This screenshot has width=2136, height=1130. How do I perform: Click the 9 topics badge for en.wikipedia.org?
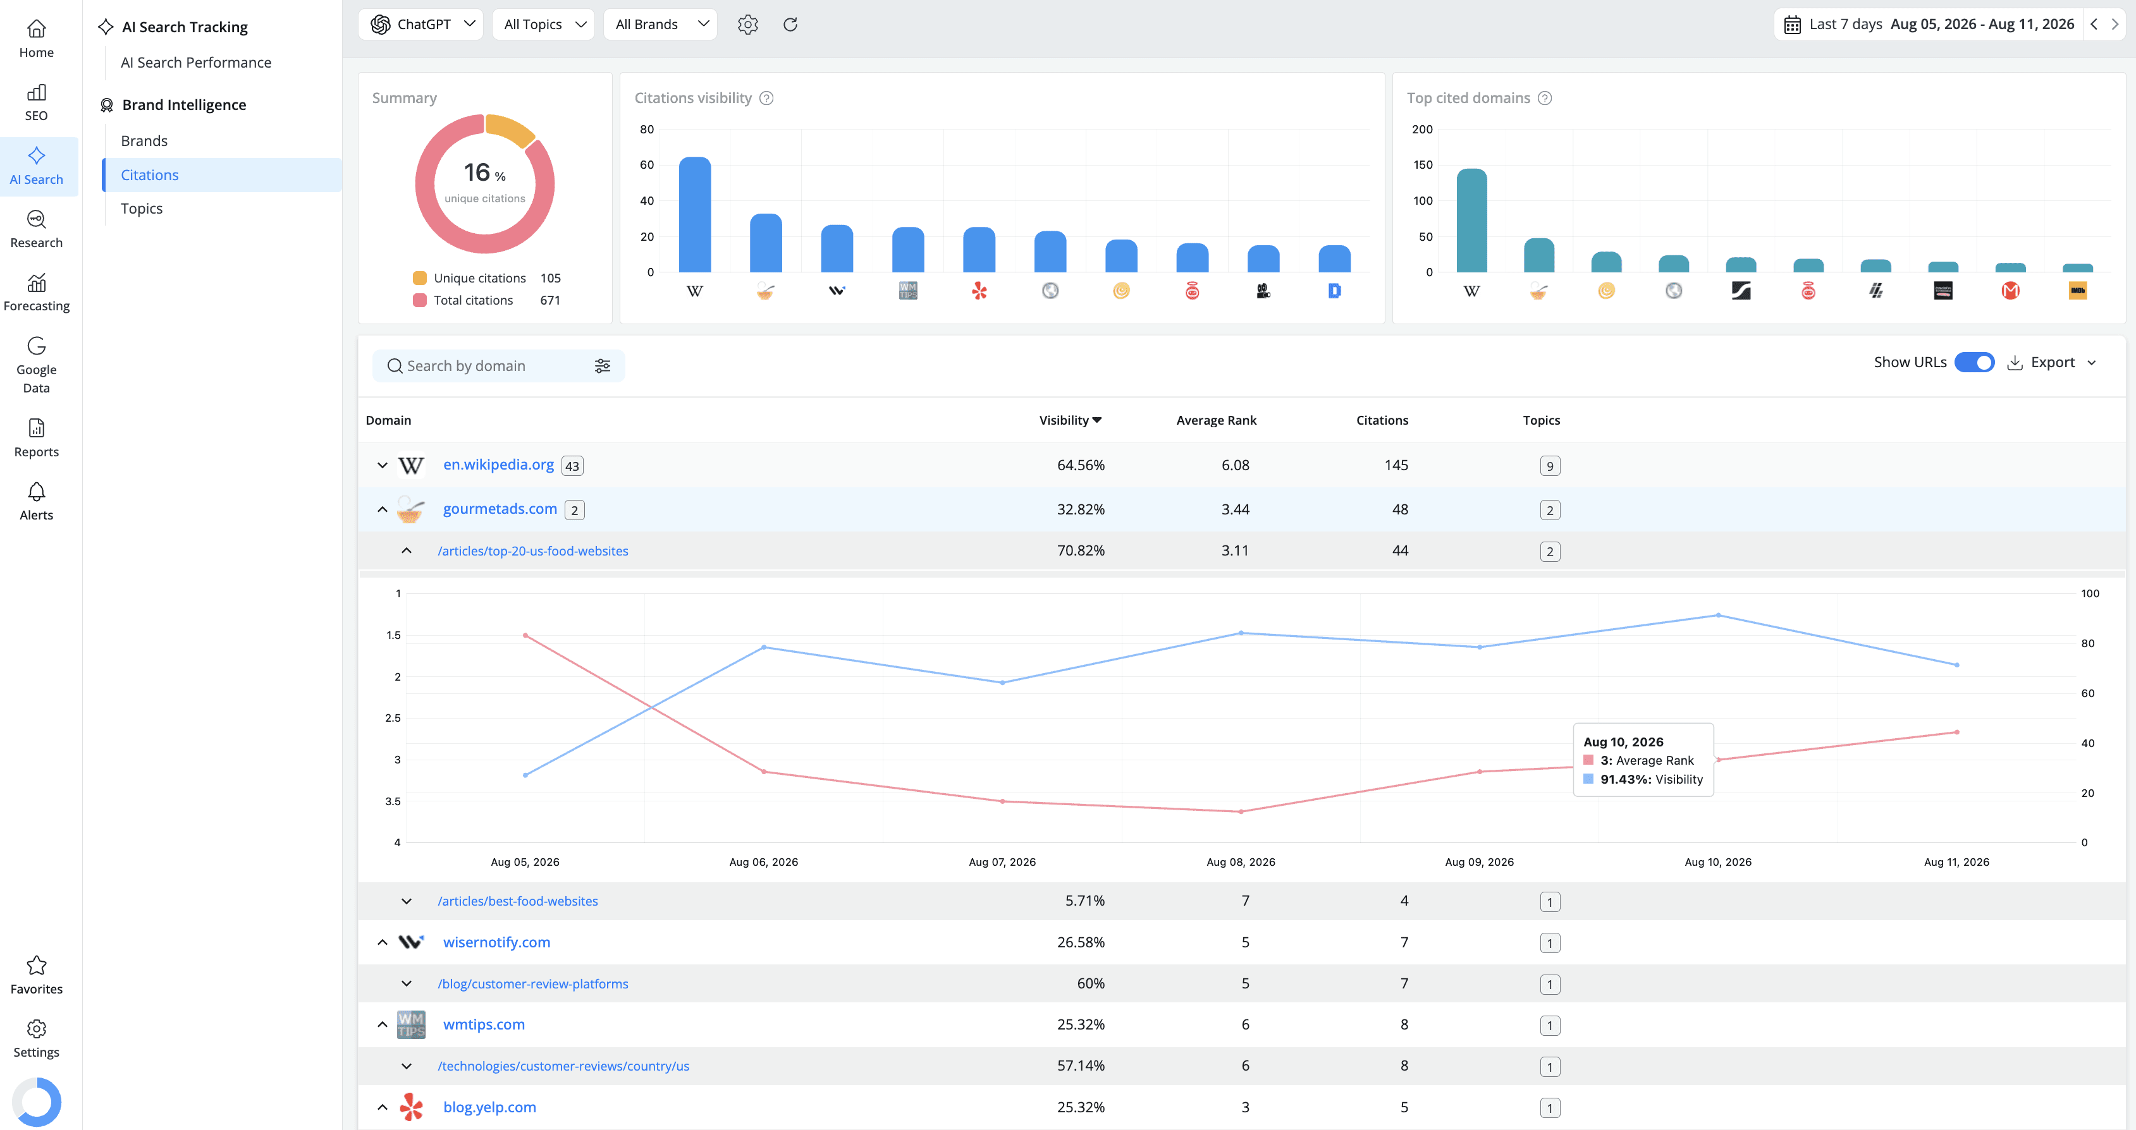(x=1550, y=466)
